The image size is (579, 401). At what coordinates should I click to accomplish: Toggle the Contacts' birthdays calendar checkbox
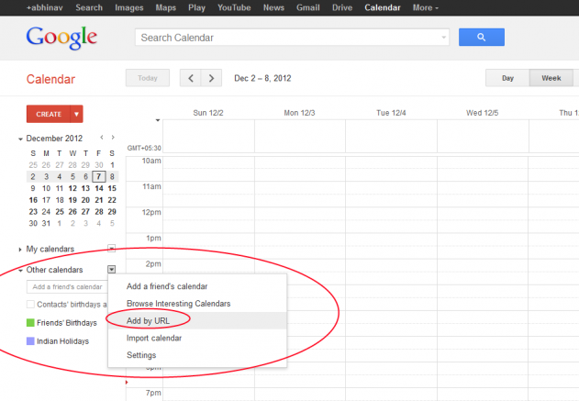[30, 305]
